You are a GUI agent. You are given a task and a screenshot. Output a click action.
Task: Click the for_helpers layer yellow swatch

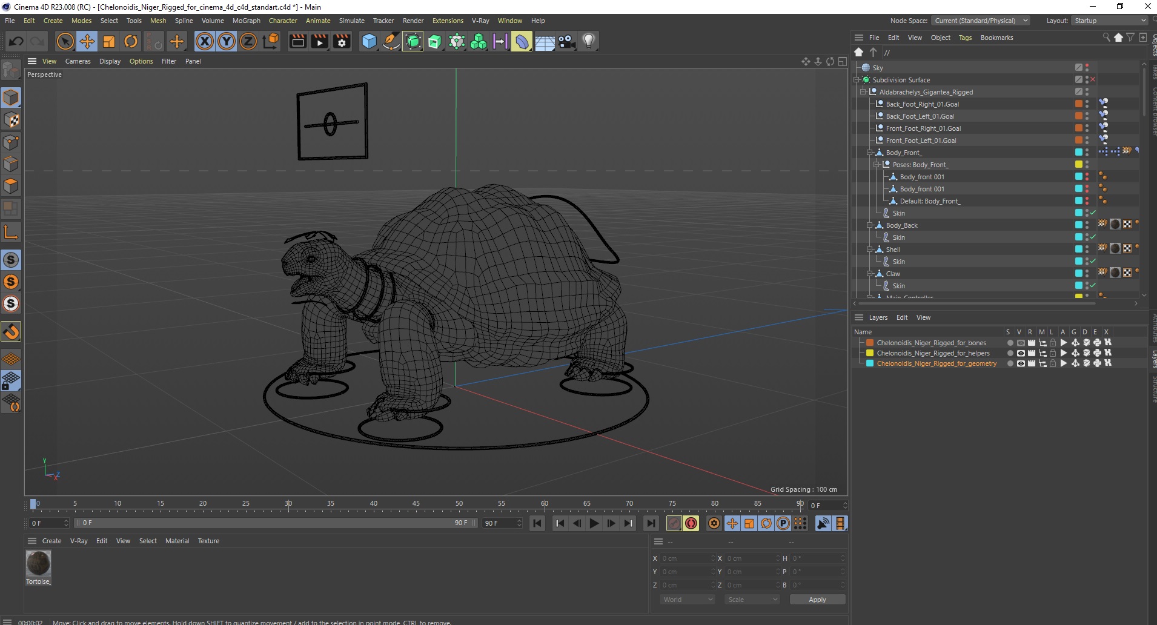click(x=870, y=353)
